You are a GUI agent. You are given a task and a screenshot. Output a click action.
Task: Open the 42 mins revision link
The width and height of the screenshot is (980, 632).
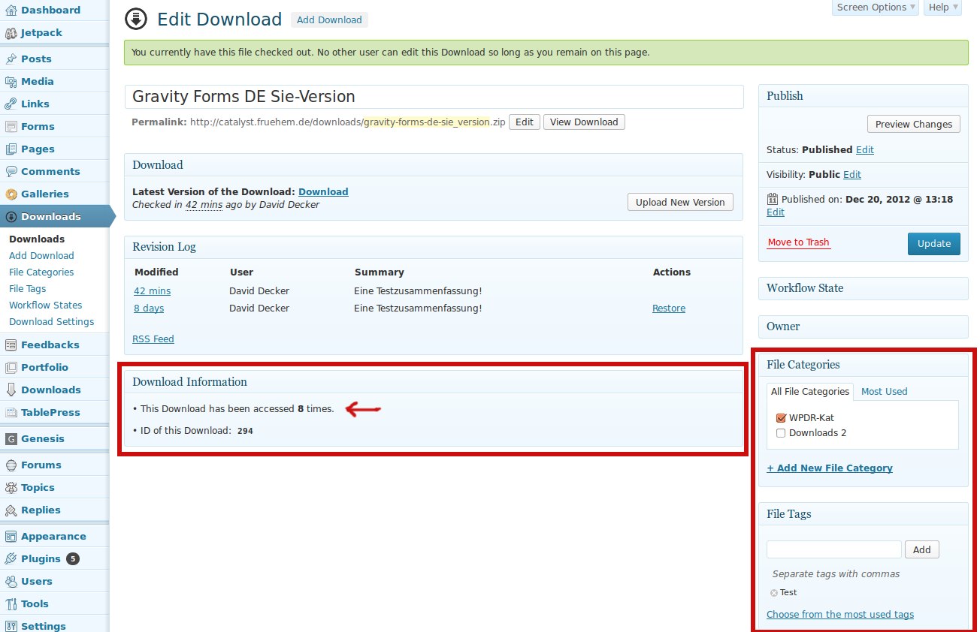(153, 291)
